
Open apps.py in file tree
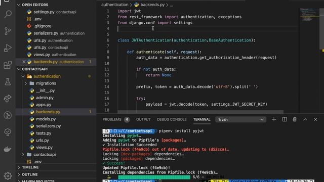click(x=44, y=105)
